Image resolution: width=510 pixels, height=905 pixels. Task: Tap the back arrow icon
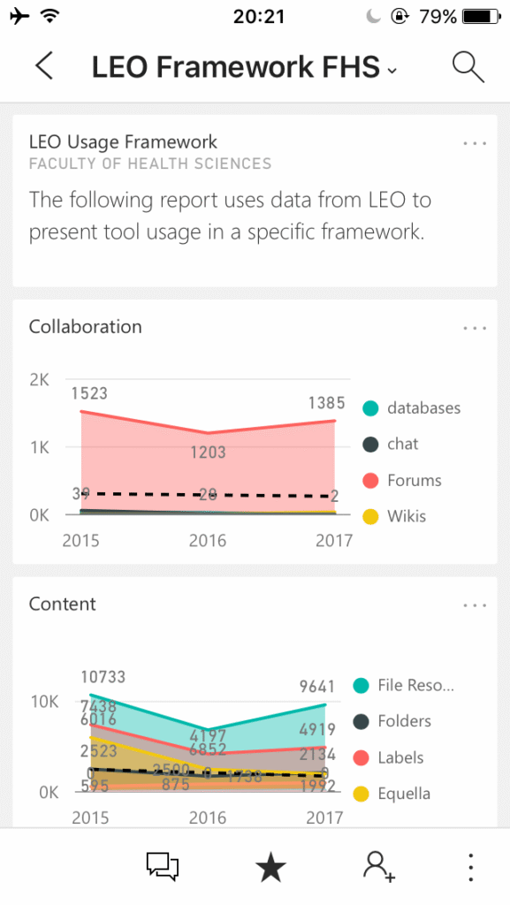44,65
